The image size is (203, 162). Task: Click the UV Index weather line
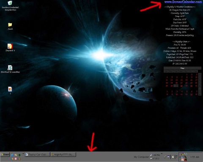[180, 26]
